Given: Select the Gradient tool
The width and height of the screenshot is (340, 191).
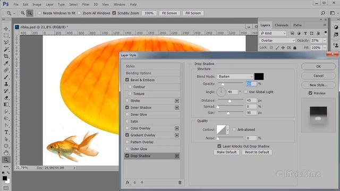Looking at the screenshot, I should 6,105.
